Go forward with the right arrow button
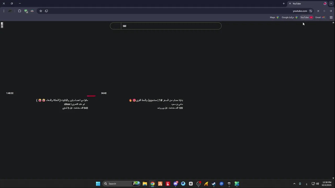335x188 pixels. tap(331, 11)
